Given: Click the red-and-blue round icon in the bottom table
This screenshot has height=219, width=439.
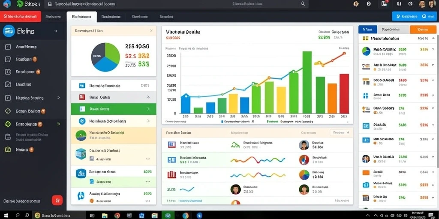Looking at the screenshot, I should (304, 160).
